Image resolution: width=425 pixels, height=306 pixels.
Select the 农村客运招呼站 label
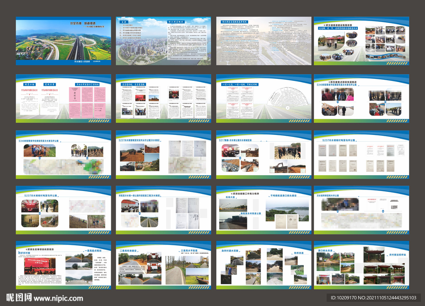pos(398,255)
